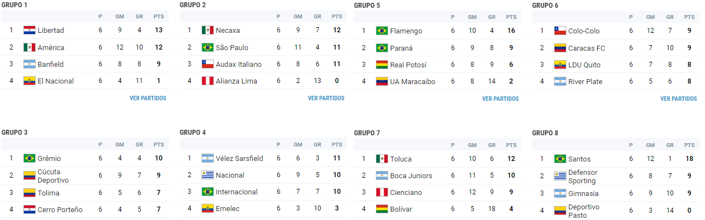This screenshot has width=705, height=220.
Task: Click the Chile flag beside Colo-Colo
Action: [x=560, y=31]
